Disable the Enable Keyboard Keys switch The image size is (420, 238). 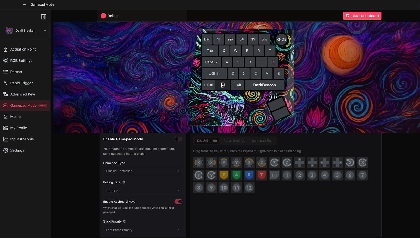(x=178, y=202)
